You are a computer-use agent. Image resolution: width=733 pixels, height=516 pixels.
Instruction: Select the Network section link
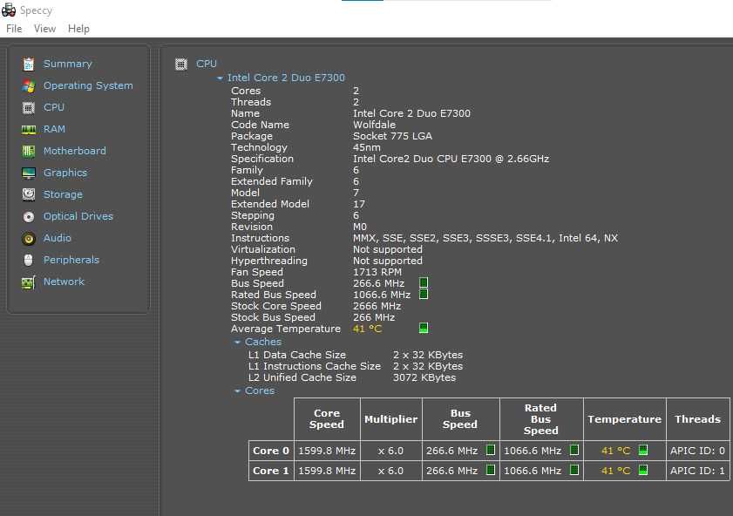pyautogui.click(x=64, y=282)
